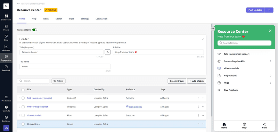Click drag handle of Video tutorials row
This screenshot has height=132, width=278.
point(19,115)
